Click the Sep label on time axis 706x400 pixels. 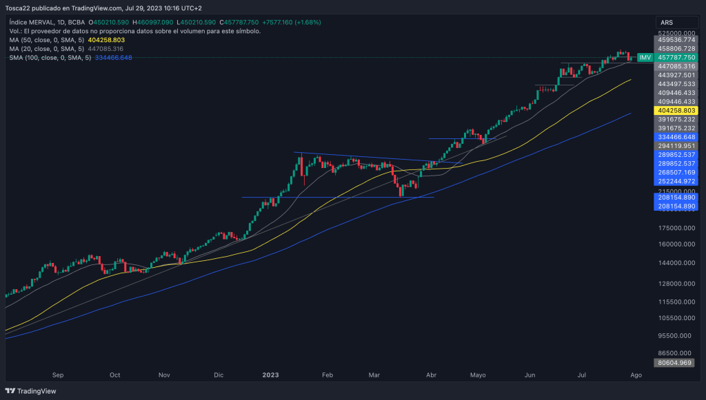[58, 376]
